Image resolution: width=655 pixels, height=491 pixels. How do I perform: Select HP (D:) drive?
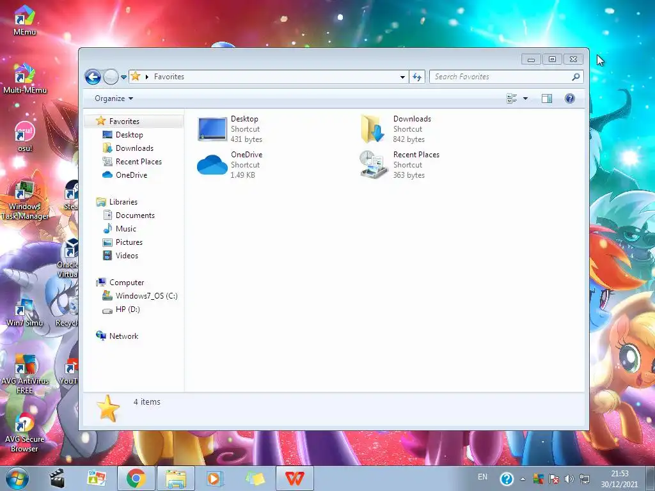(x=127, y=309)
